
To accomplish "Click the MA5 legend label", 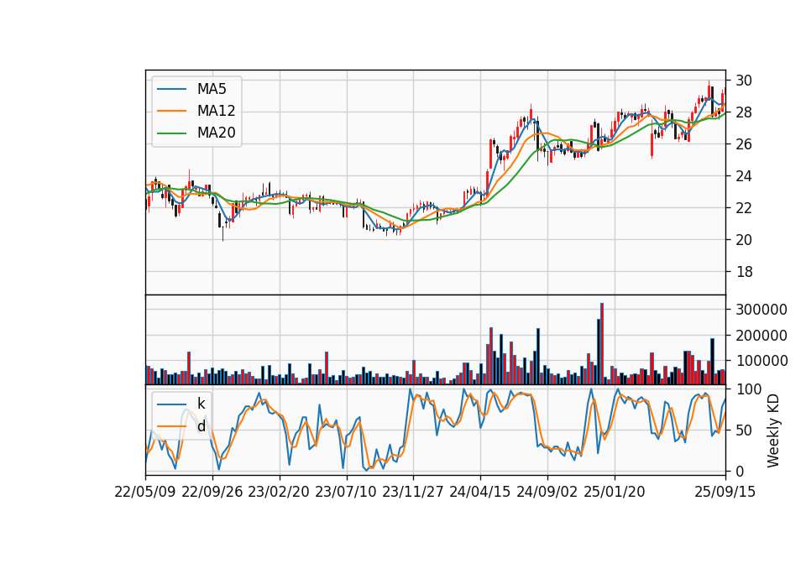I will point(212,89).
